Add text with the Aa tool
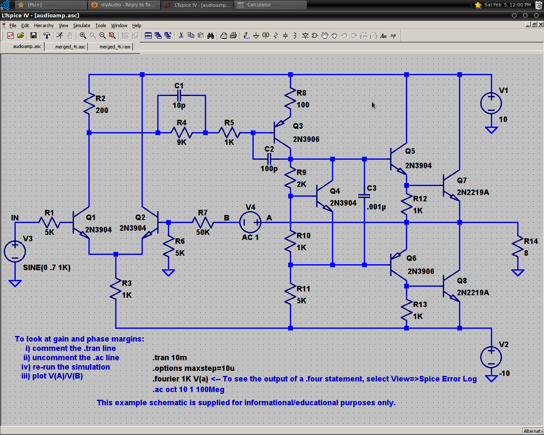 click(x=383, y=36)
